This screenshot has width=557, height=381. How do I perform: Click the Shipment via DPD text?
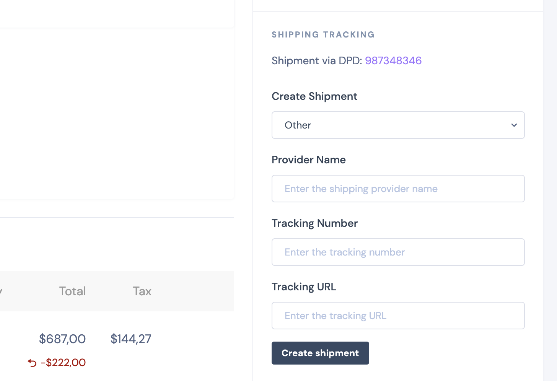[317, 60]
